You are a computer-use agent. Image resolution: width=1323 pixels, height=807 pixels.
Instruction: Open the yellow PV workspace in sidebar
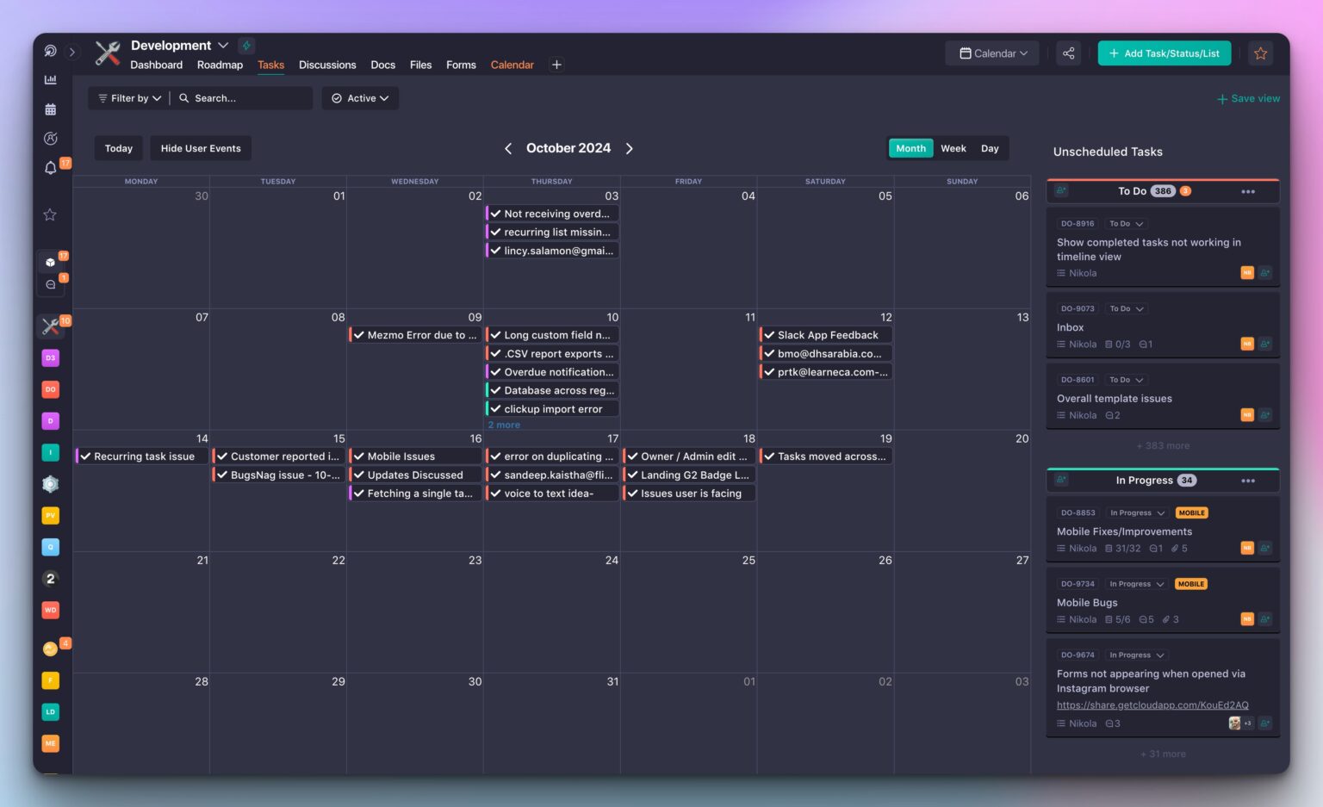point(50,516)
